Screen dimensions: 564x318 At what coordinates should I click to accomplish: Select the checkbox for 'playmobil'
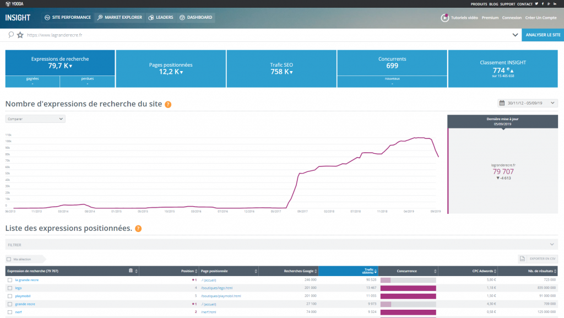(10, 296)
